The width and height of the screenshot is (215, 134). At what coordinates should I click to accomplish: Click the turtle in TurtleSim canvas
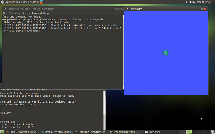[166, 53]
